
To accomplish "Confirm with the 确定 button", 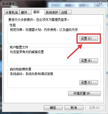I will (x=53, y=108).
